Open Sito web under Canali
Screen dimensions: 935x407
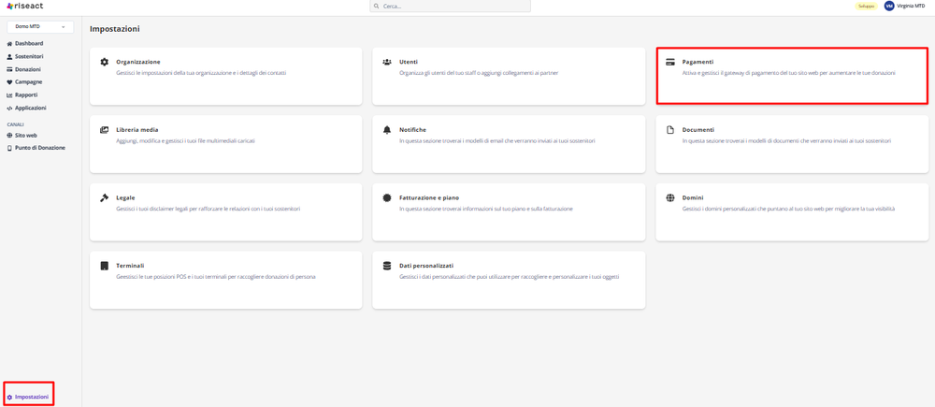25,136
